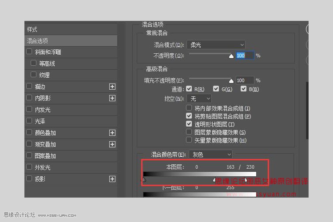Check 图层蒙版隐藏效果 option
This screenshot has height=222, width=333.
click(x=189, y=132)
